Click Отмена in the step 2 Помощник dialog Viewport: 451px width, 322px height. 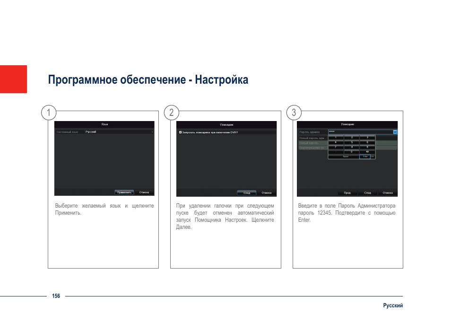267,193
